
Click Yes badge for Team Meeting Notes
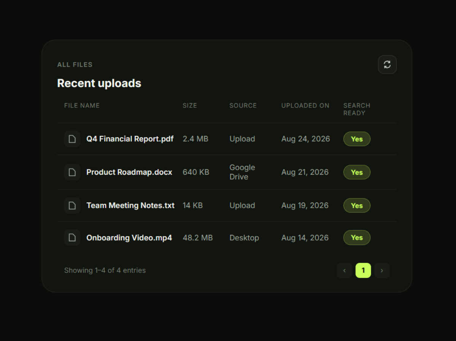pyautogui.click(x=357, y=206)
